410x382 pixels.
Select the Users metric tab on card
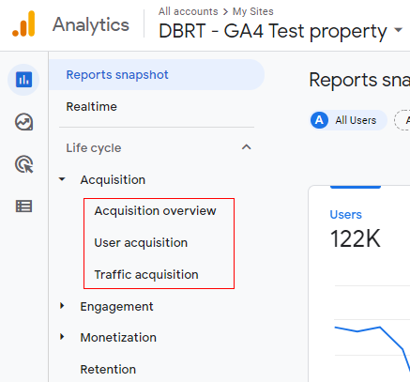(x=345, y=215)
